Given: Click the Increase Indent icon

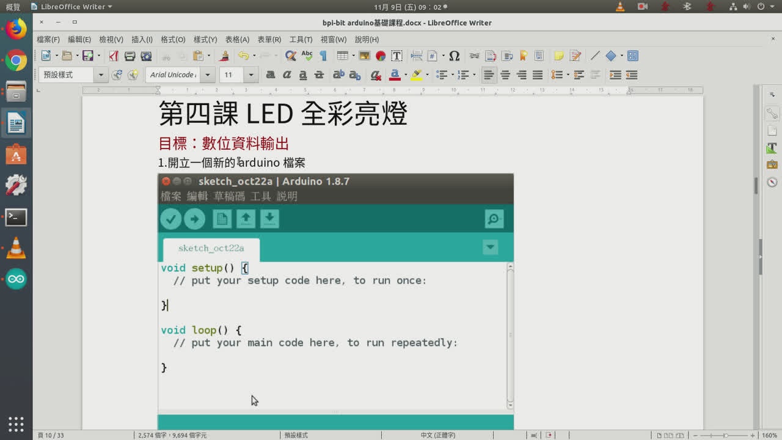Looking at the screenshot, I should pos(615,75).
